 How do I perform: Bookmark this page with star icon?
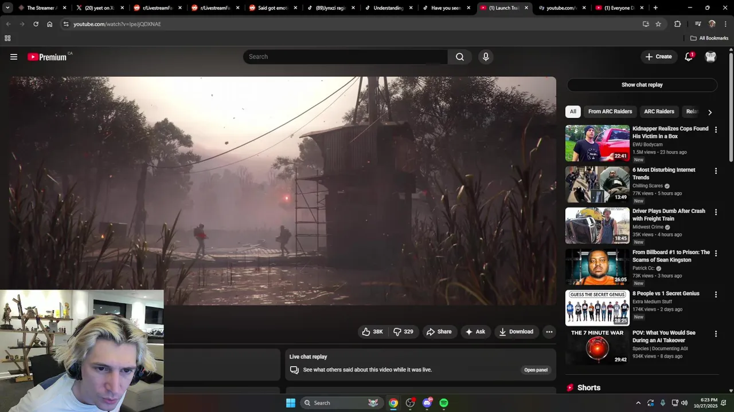coord(658,24)
